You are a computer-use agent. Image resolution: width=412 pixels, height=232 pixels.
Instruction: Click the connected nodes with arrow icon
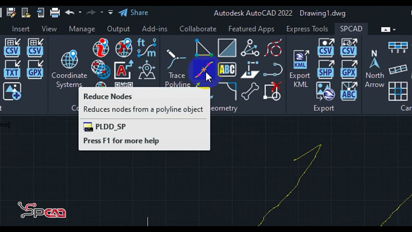point(250,48)
